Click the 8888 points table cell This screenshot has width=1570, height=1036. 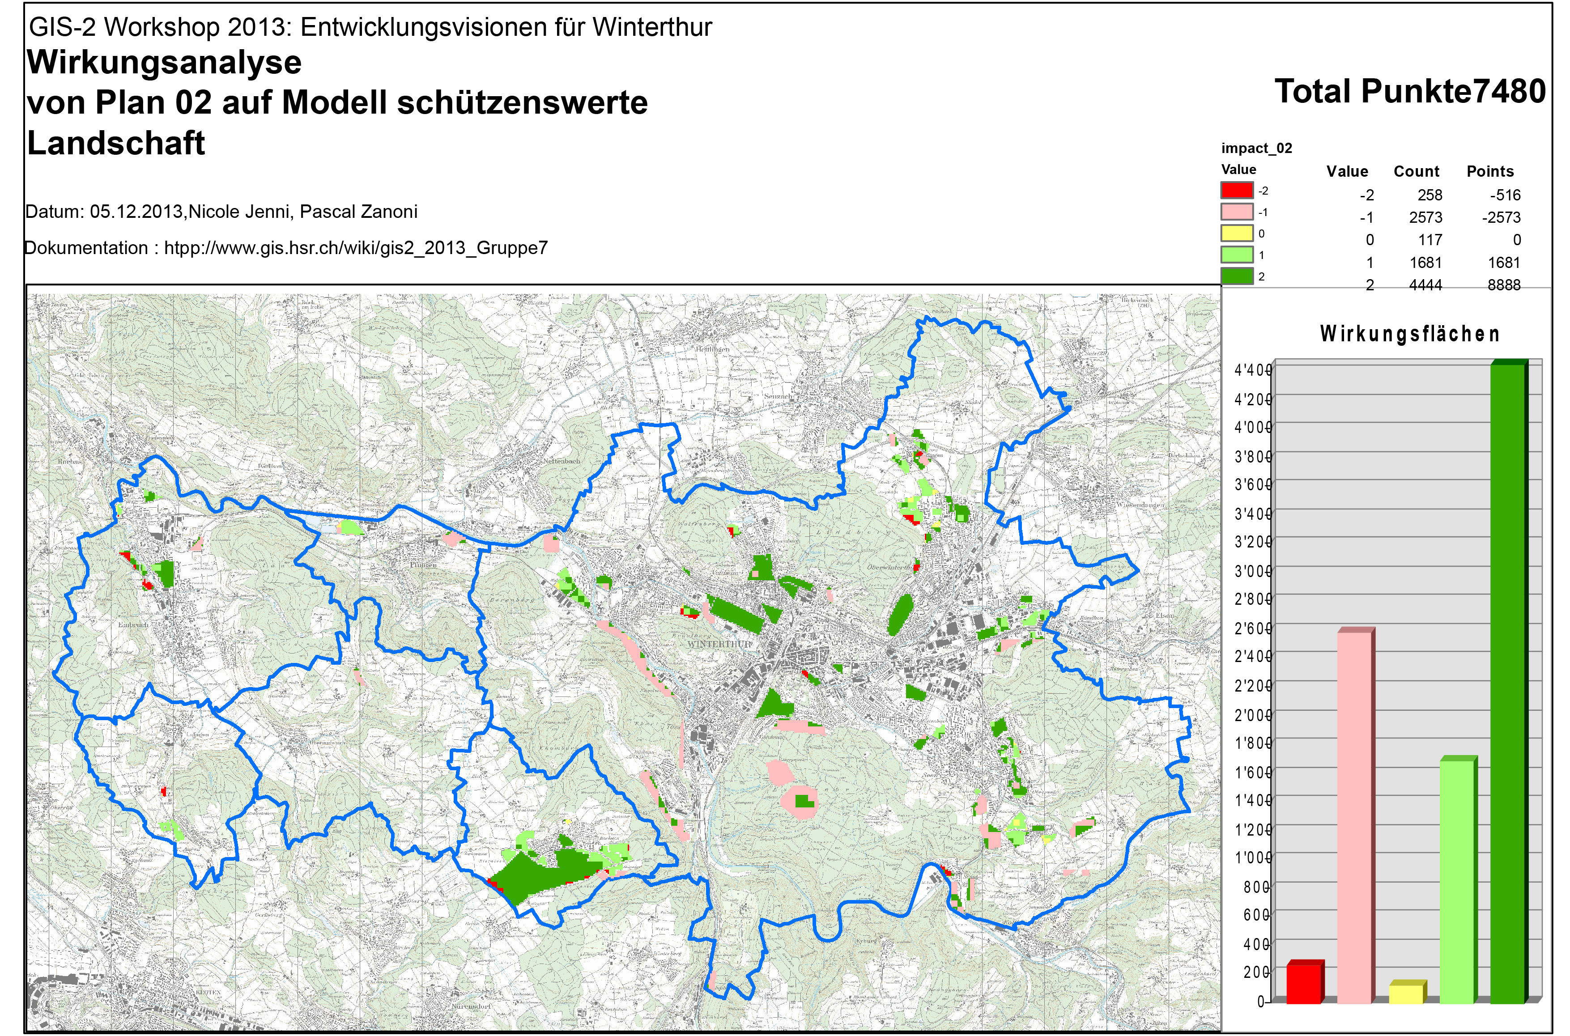tap(1503, 285)
